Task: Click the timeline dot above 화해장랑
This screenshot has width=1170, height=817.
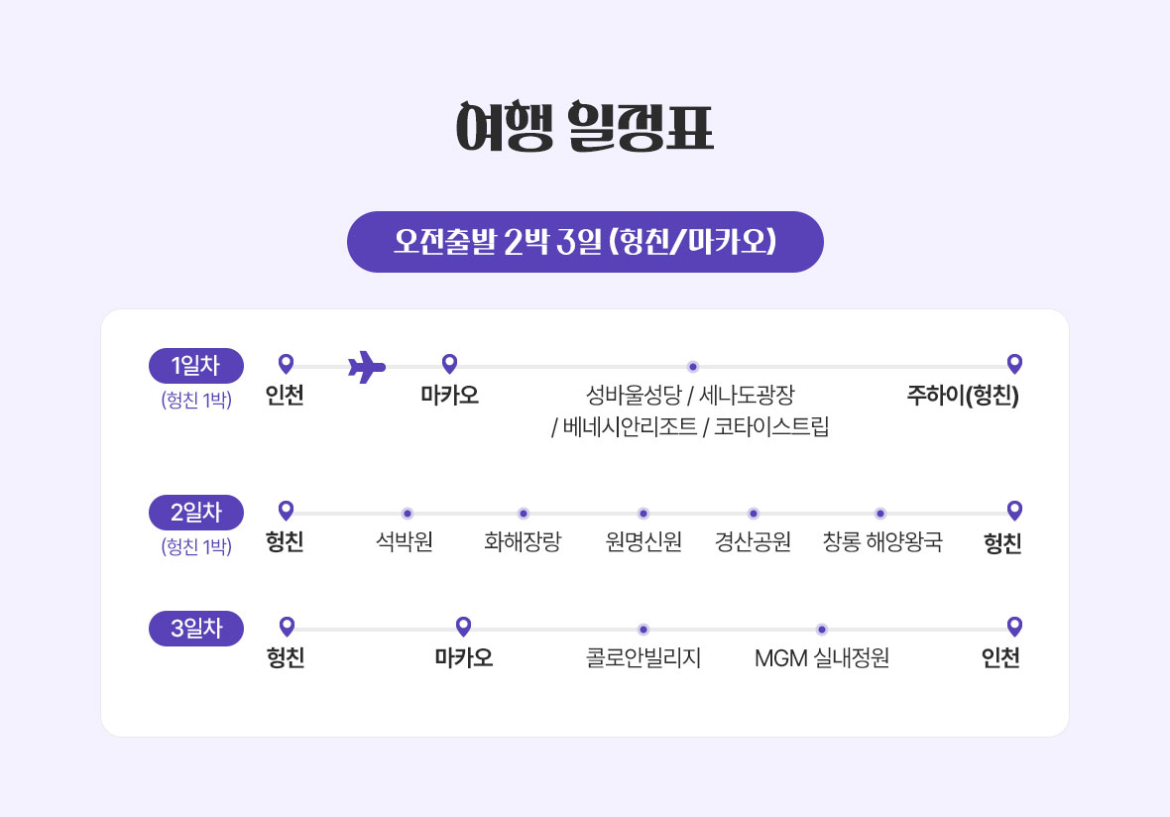Action: click(x=524, y=514)
